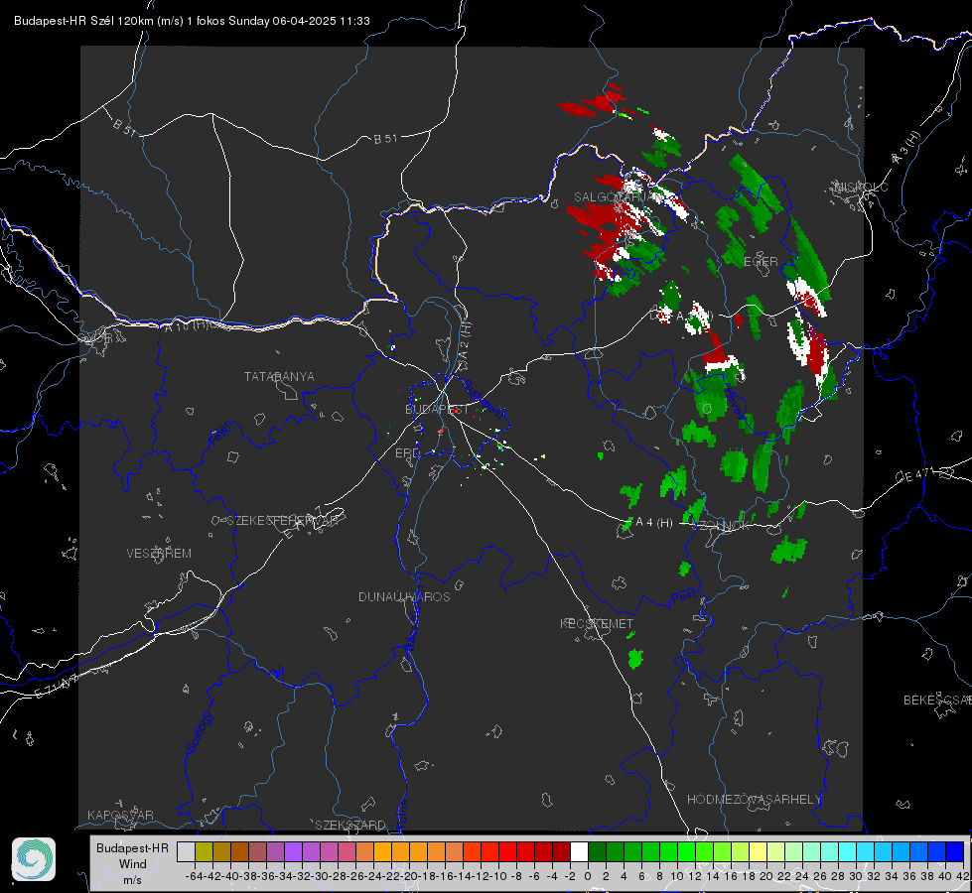Click the SZÉKESFEHÉRVÁR city label

[283, 521]
